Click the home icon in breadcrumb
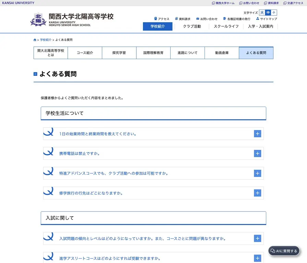This screenshot has height=263, width=307. (x=35, y=40)
